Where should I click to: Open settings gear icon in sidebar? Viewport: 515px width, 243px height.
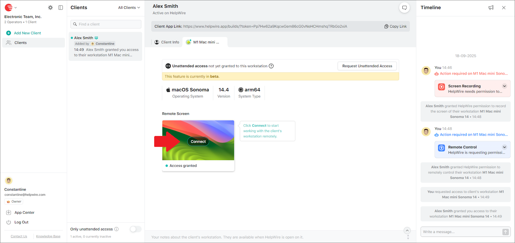tap(50, 7)
